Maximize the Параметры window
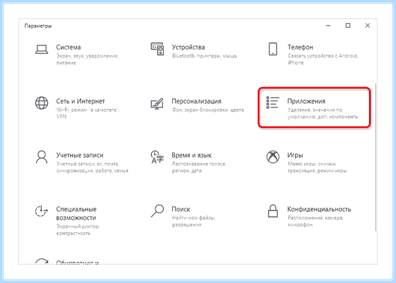 348,26
